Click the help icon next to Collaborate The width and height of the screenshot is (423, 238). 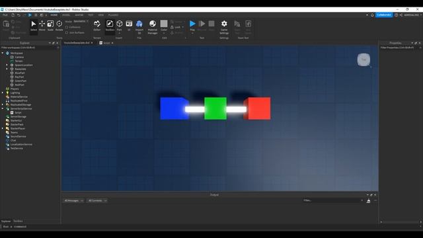tap(396, 15)
